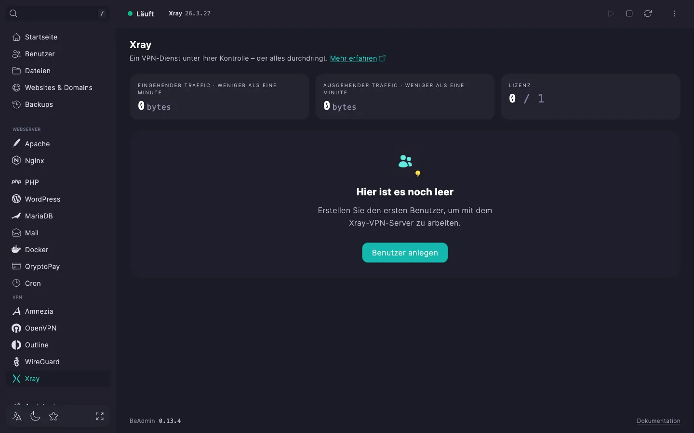
Task: Open Mail section
Action: pyautogui.click(x=58, y=233)
